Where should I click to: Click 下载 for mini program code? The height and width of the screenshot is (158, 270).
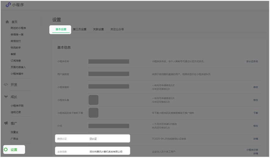255,113
